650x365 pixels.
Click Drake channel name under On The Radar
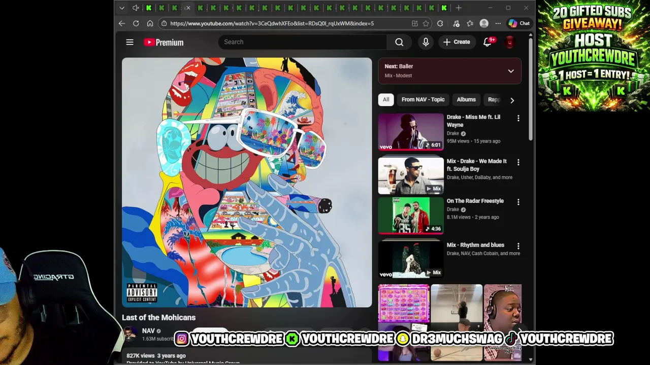(x=453, y=209)
